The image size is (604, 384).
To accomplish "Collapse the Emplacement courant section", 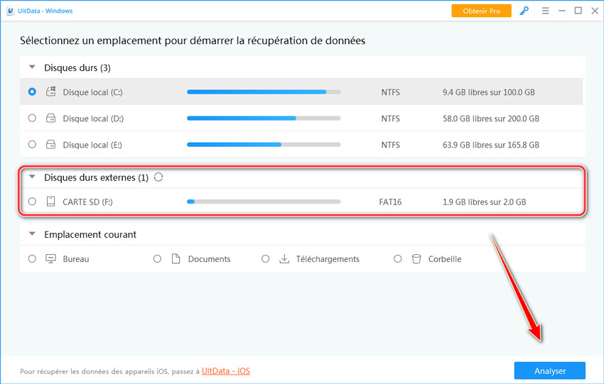I will [x=32, y=234].
